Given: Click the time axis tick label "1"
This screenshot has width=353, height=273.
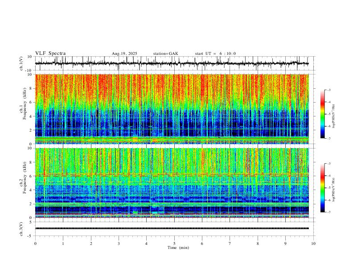Looking at the screenshot, I should tap(63, 244).
